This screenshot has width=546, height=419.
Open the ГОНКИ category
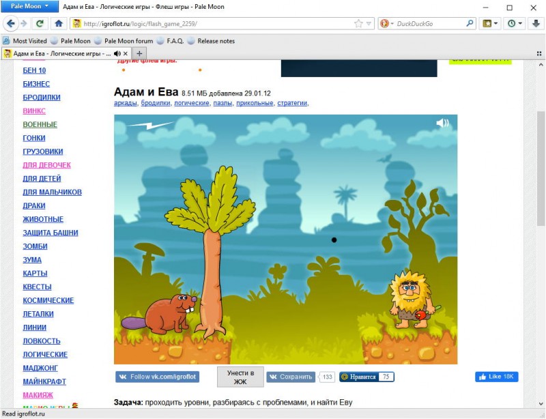[x=34, y=139]
